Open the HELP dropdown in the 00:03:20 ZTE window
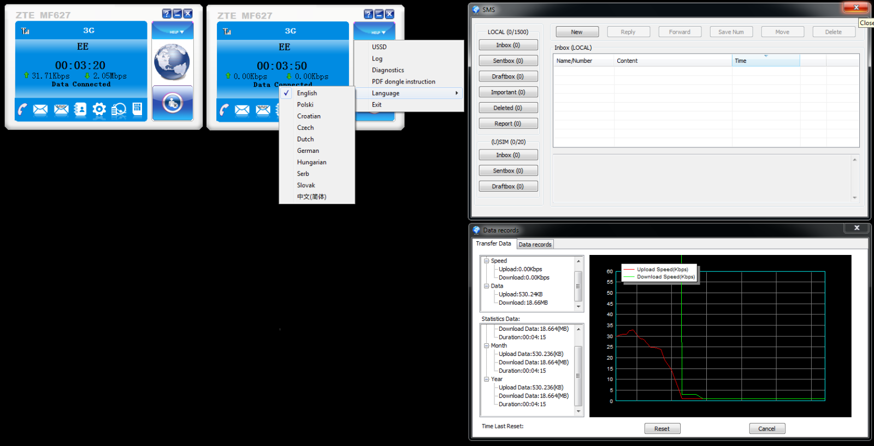 point(173,31)
